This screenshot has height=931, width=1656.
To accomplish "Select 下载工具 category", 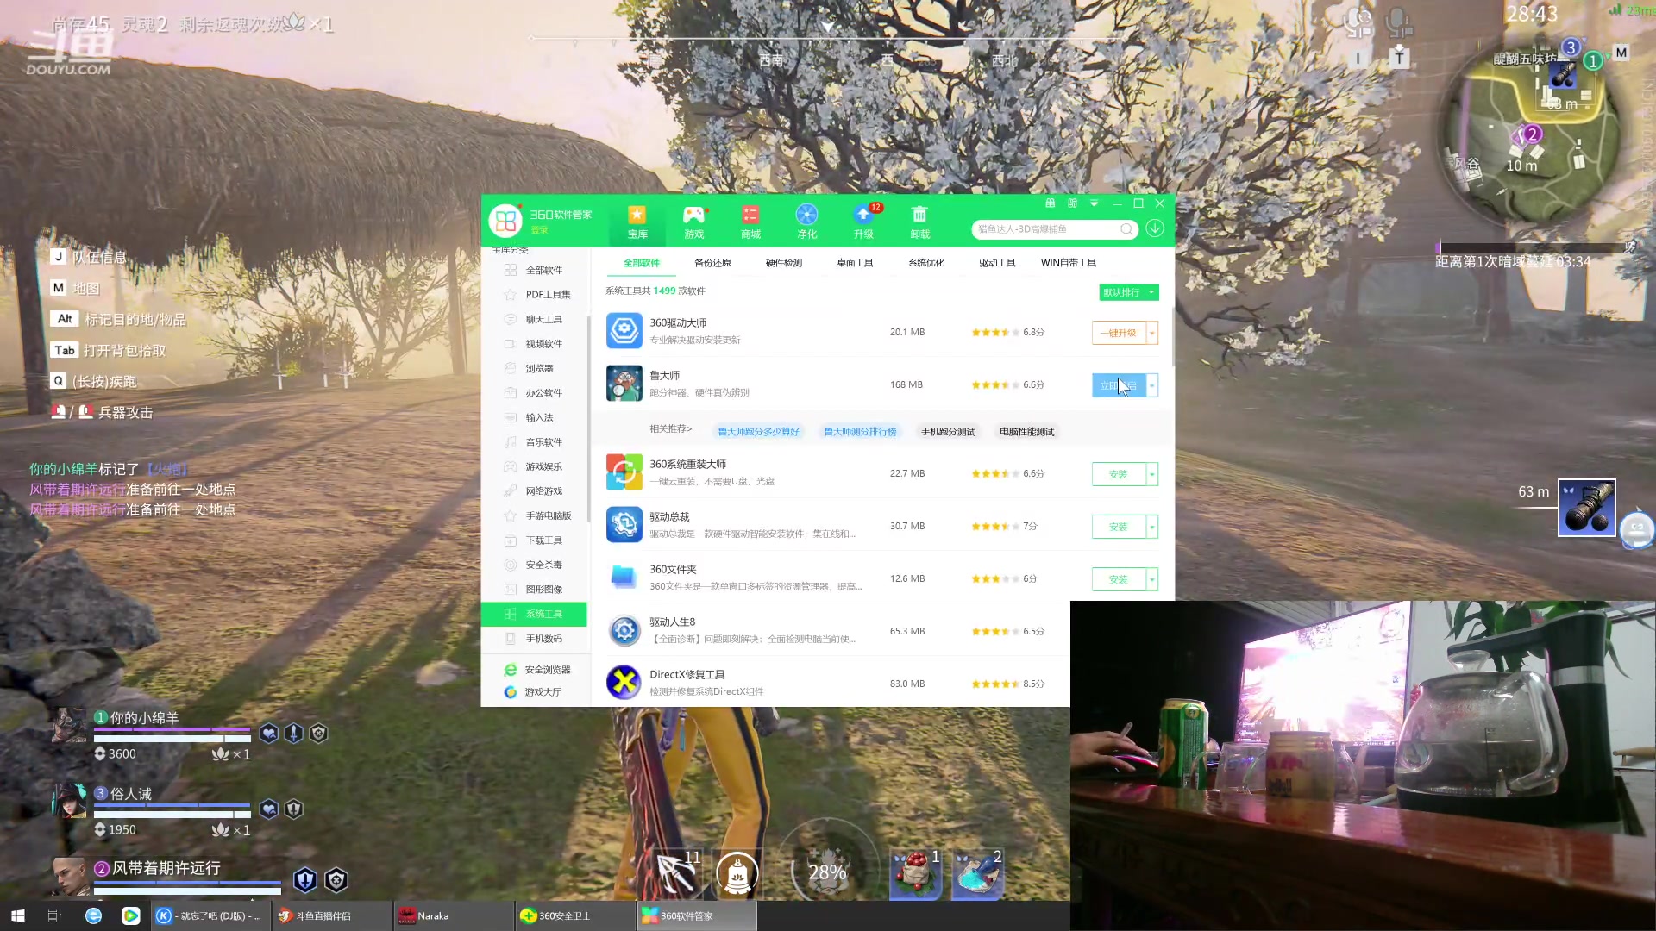I will click(x=535, y=540).
